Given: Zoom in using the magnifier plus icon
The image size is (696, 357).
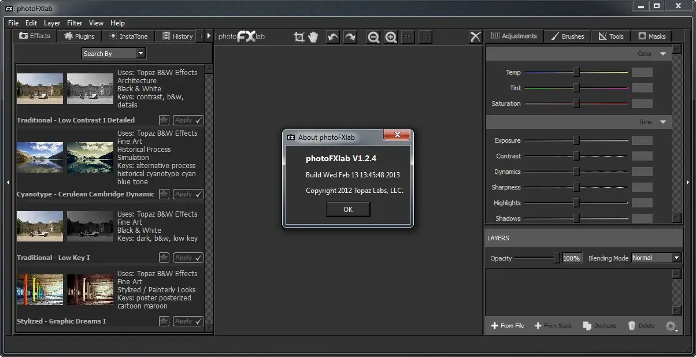Looking at the screenshot, I should [391, 37].
